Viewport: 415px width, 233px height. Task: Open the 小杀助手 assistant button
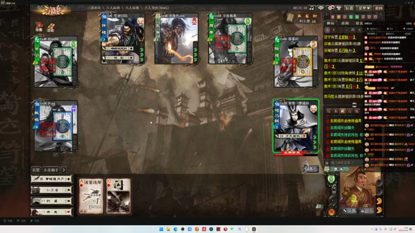click(51, 170)
